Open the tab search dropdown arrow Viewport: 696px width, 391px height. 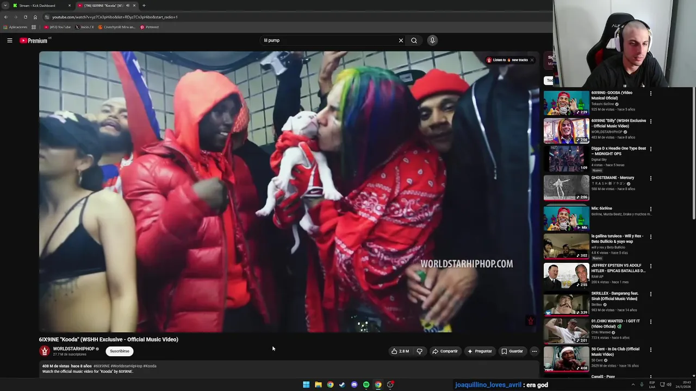5,5
